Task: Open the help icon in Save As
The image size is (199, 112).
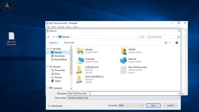Action: pos(177,43)
